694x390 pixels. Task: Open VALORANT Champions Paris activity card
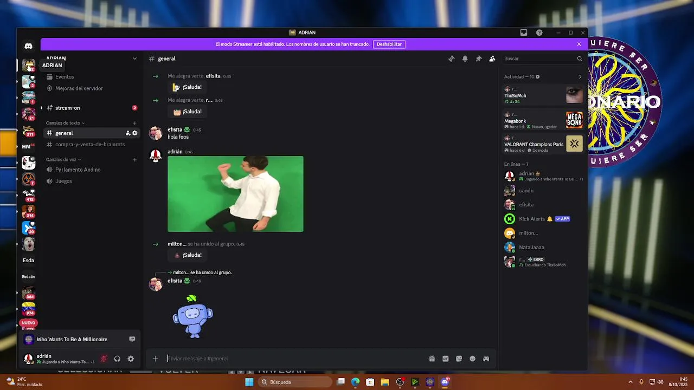pyautogui.click(x=543, y=144)
